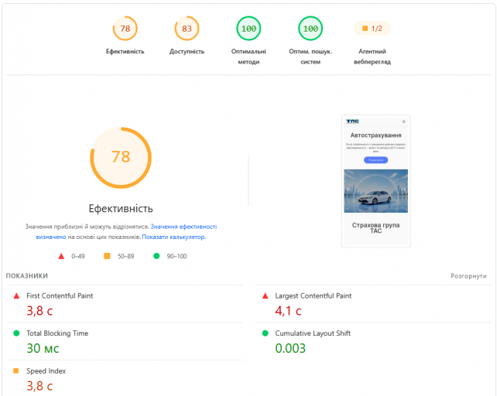The width and height of the screenshot is (497, 396).
Task: Open the Оптимальні методи score gauge 100
Action: 248,29
